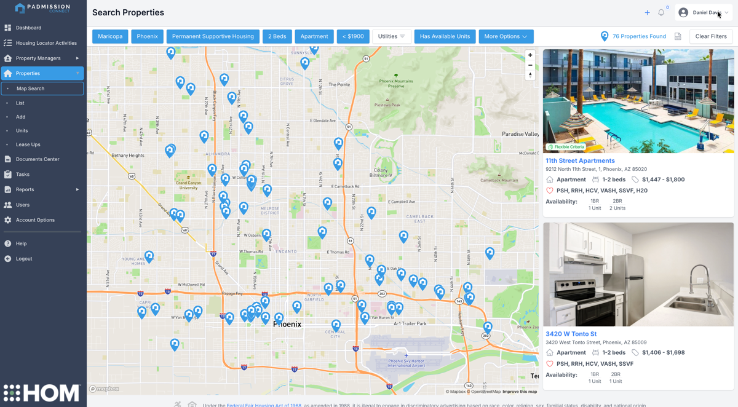
Task: Click the map zoom out button
Action: [x=530, y=65]
